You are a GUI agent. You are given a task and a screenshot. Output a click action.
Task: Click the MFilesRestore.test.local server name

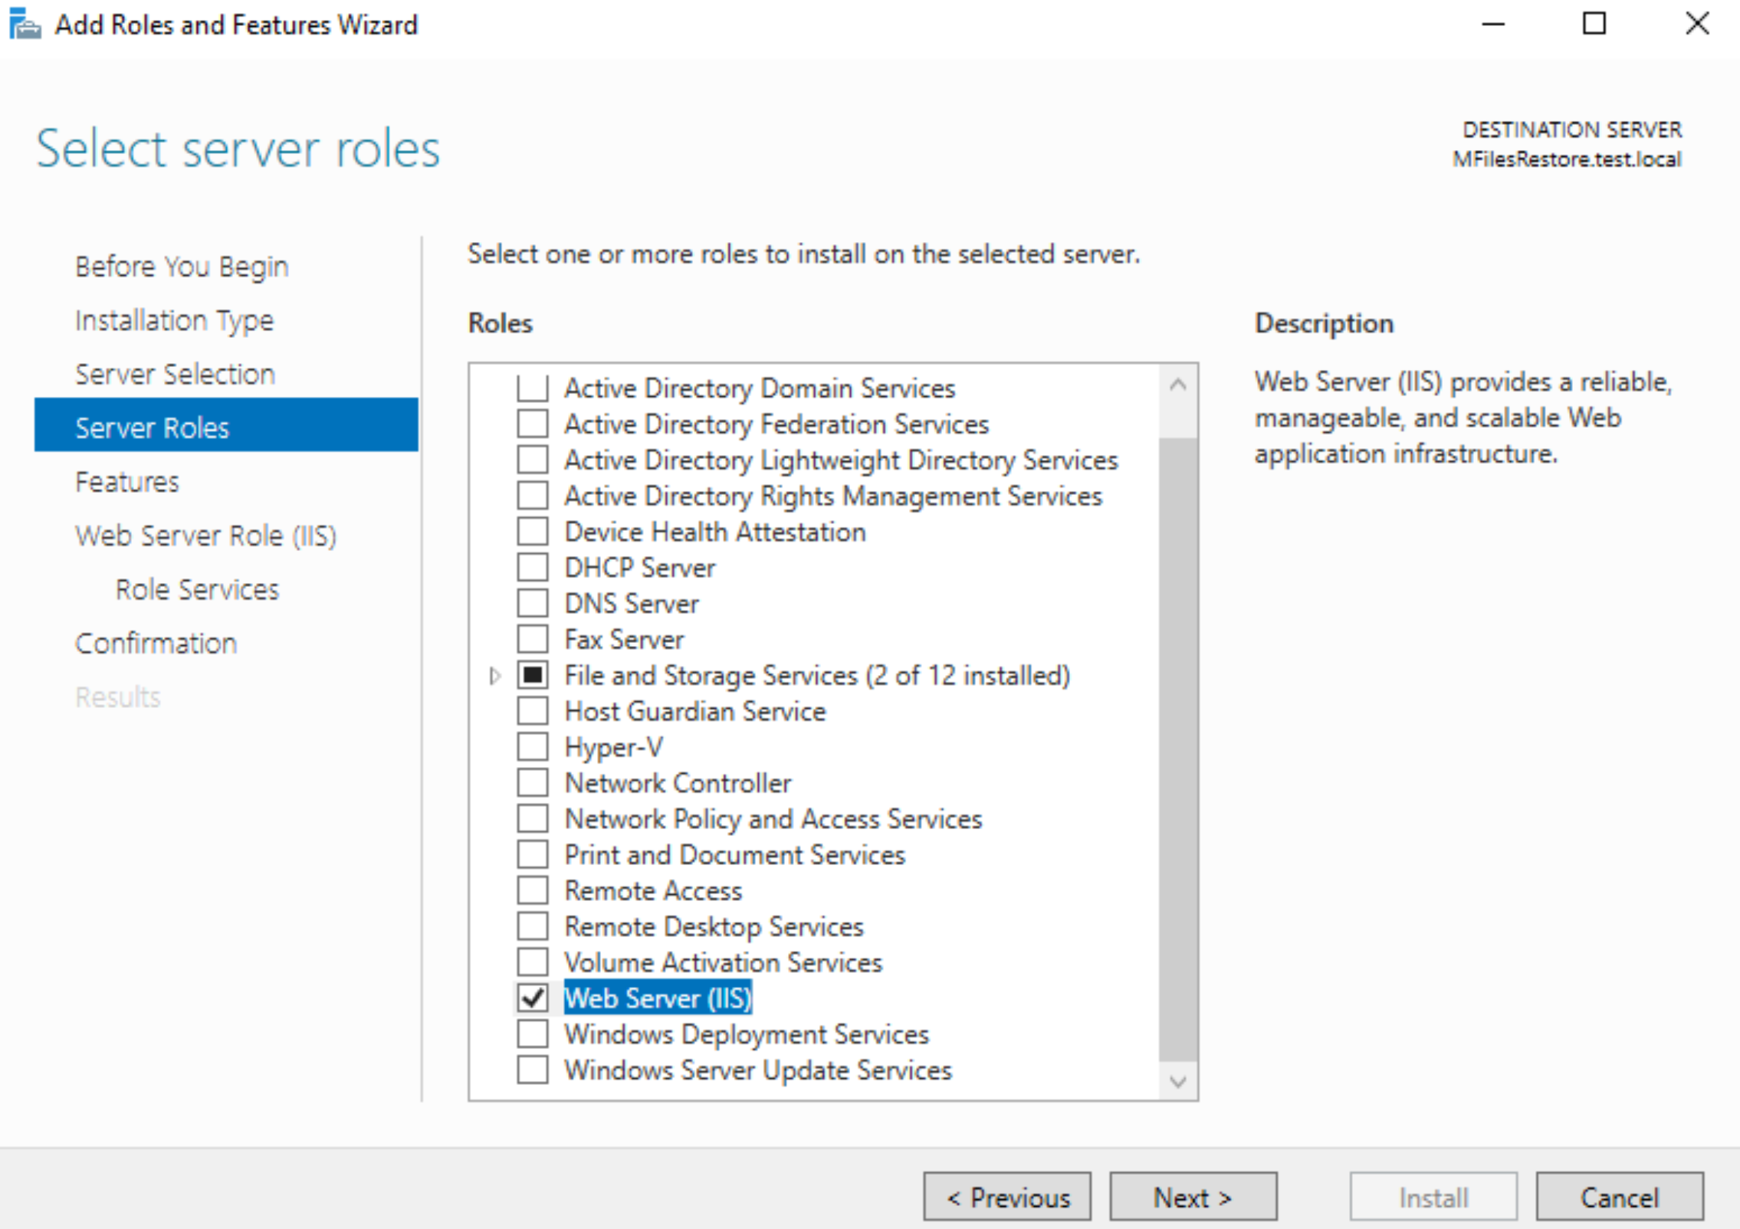click(1567, 159)
